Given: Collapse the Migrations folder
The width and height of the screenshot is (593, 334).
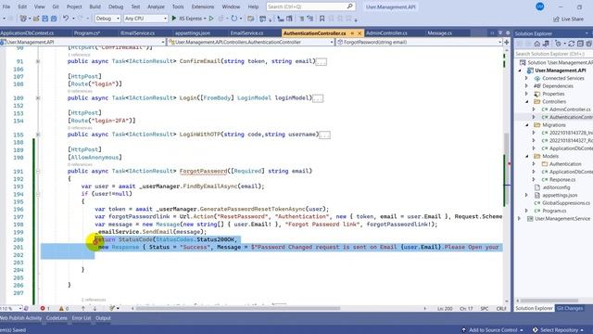Looking at the screenshot, I should (527, 125).
